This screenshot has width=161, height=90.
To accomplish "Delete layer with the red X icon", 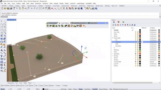I will 118,25.
